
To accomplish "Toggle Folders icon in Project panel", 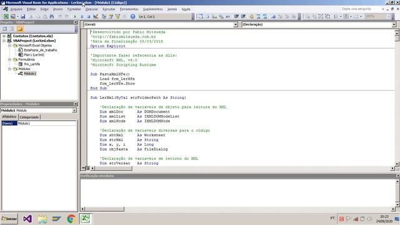I will [19, 29].
